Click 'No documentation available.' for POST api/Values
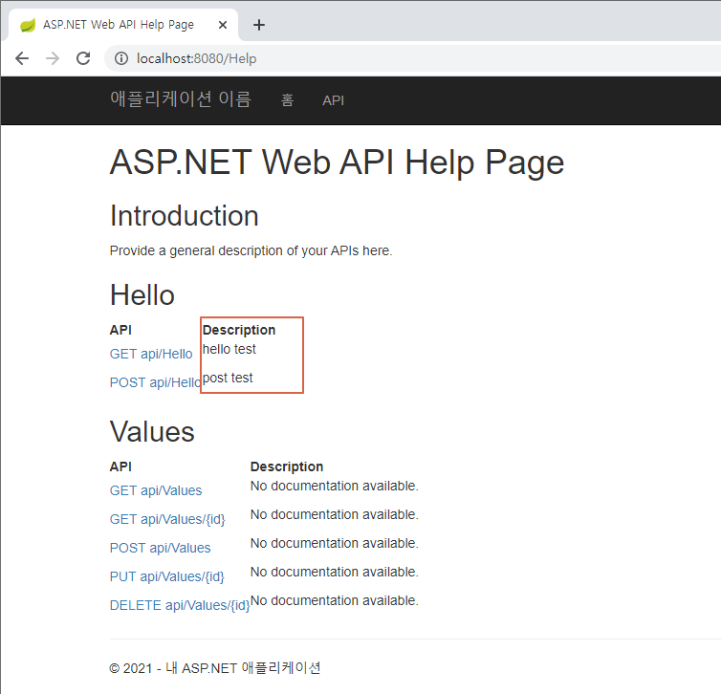Viewport: 721px width, 694px height. [335, 543]
